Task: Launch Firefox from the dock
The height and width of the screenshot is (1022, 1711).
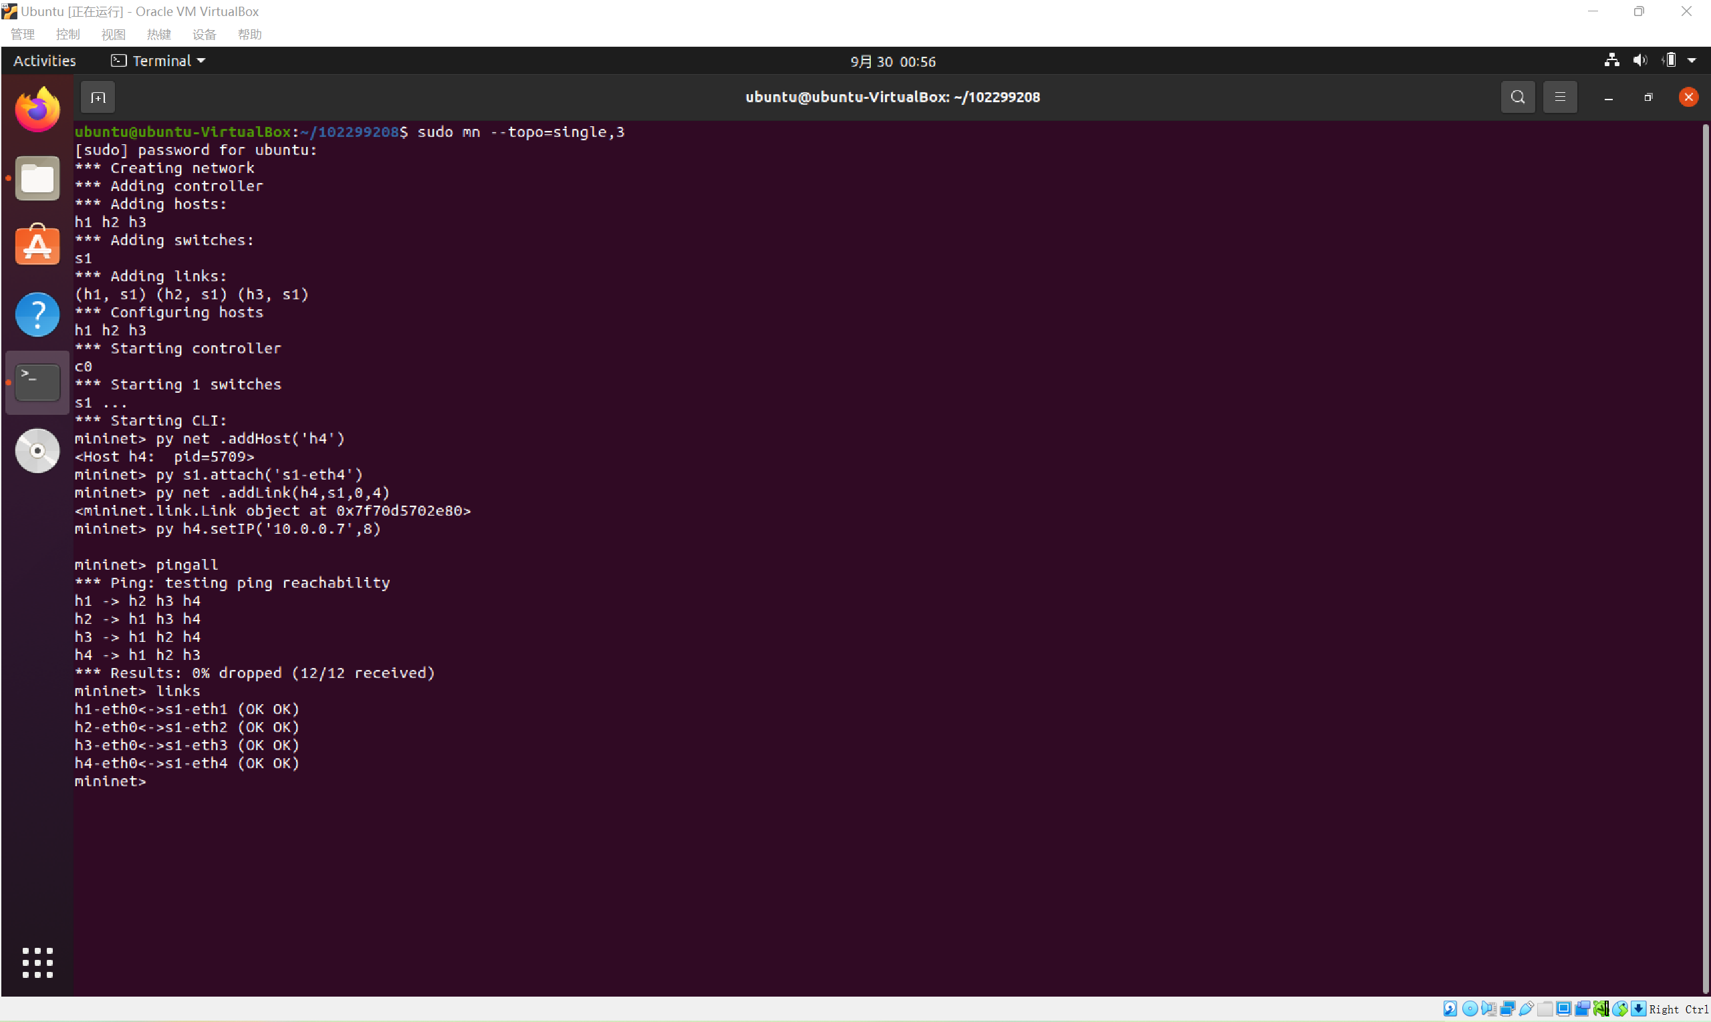Action: [37, 110]
